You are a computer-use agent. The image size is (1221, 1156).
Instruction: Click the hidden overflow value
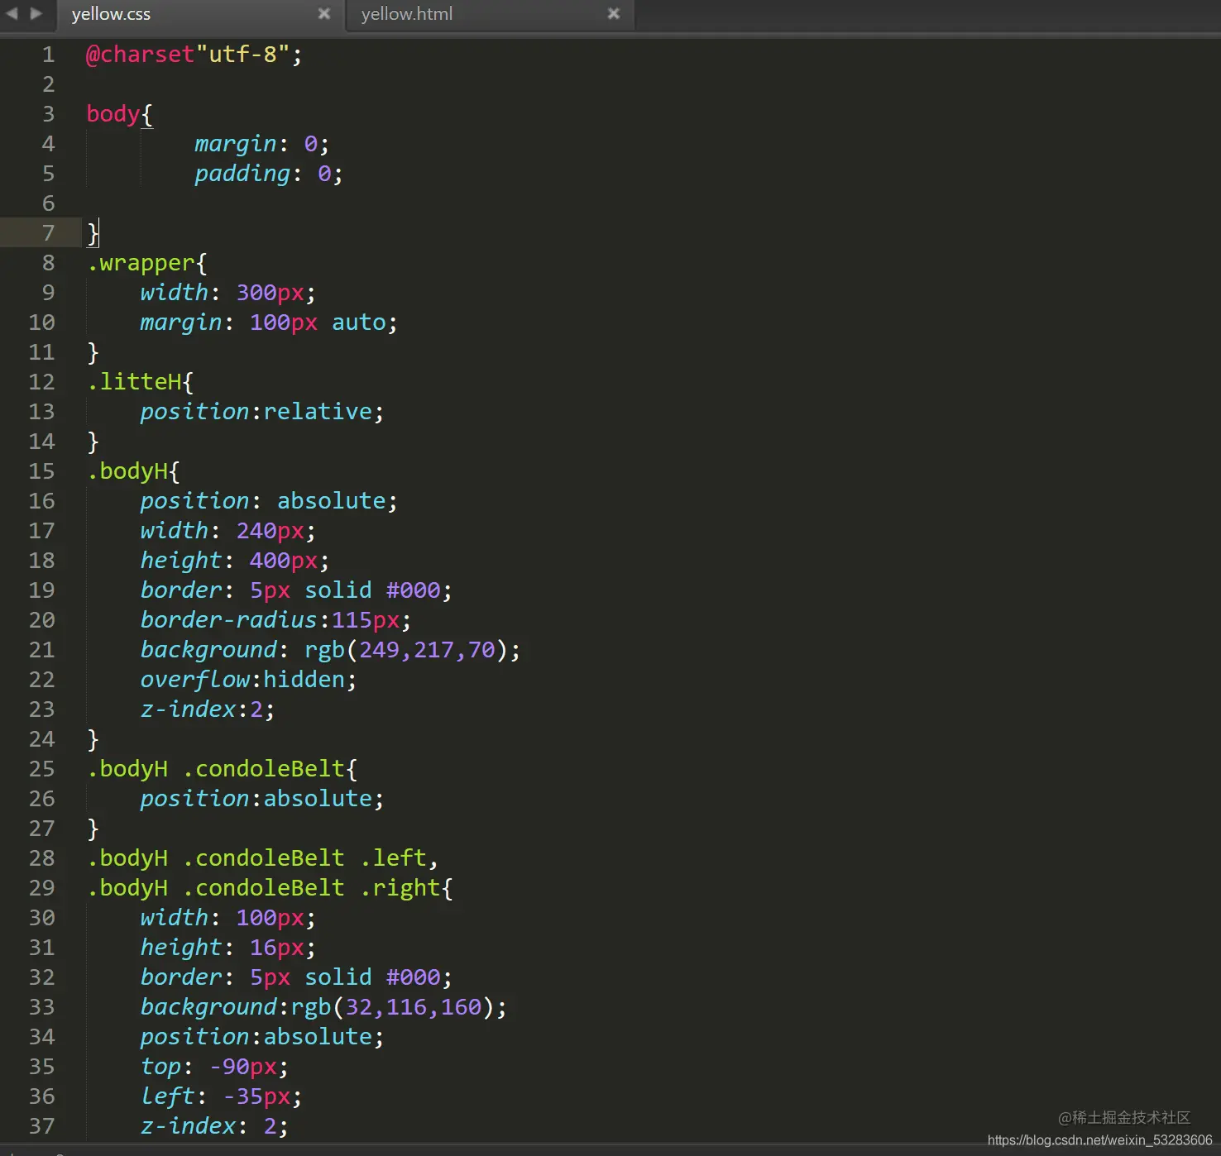click(304, 680)
